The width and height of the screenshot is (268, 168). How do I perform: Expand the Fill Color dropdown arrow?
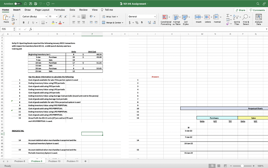pos(56,23)
